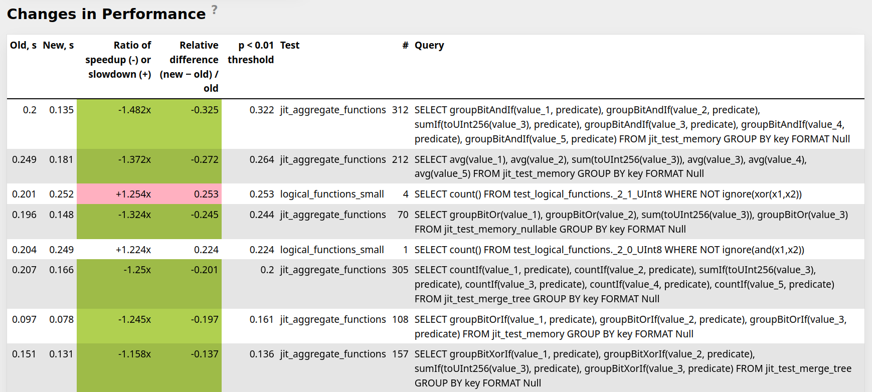Click the green -1.482x speedup cell

point(134,110)
